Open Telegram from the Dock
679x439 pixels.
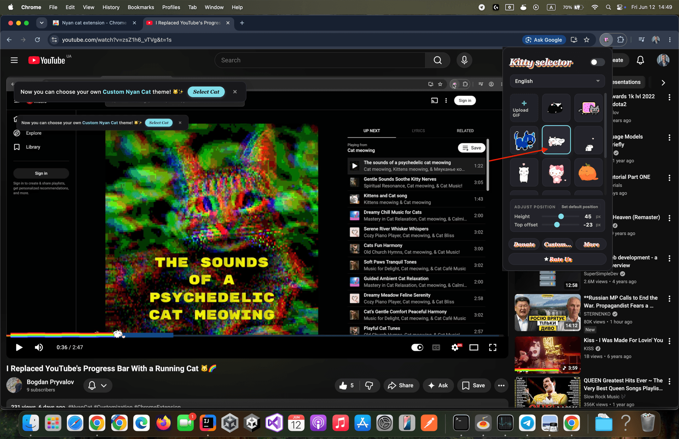pyautogui.click(x=527, y=423)
